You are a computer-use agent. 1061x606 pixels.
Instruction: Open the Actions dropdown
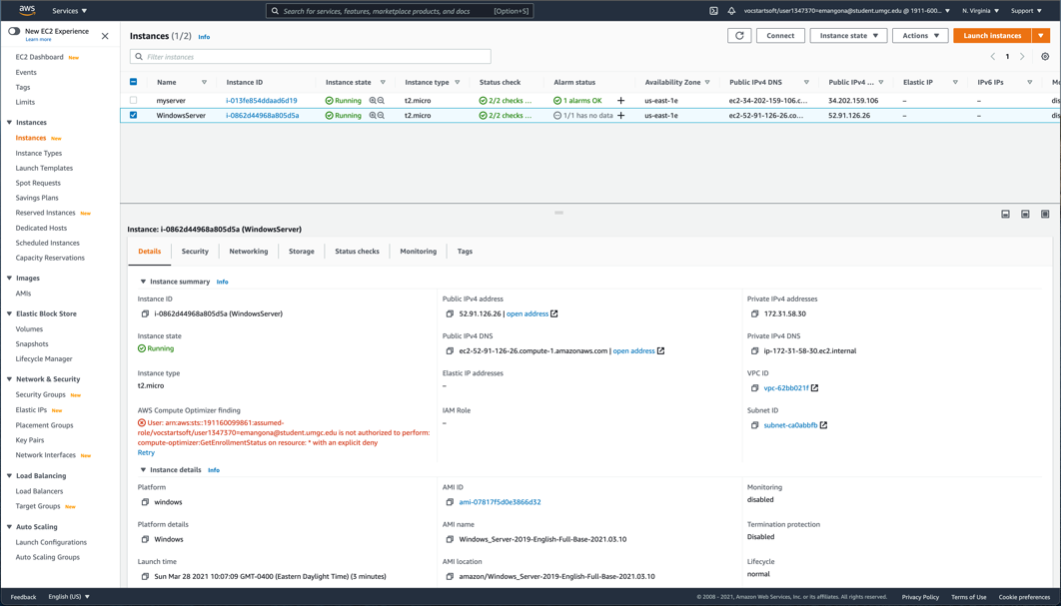click(920, 36)
